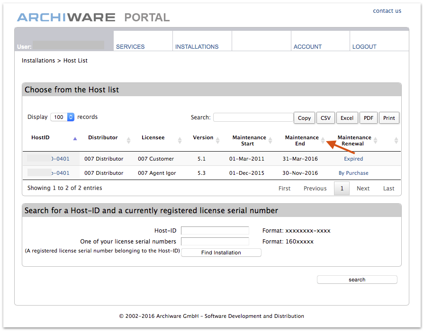
Task: Sort by Distributor column arrows
Action: tap(128, 140)
